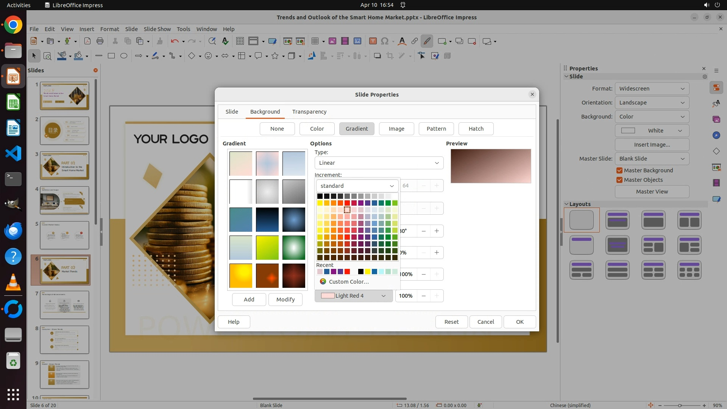Click the Print icon in toolbar
727x409 pixels.
(100, 41)
